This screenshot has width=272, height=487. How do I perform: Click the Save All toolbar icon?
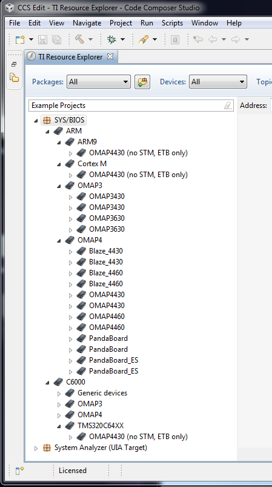point(56,39)
